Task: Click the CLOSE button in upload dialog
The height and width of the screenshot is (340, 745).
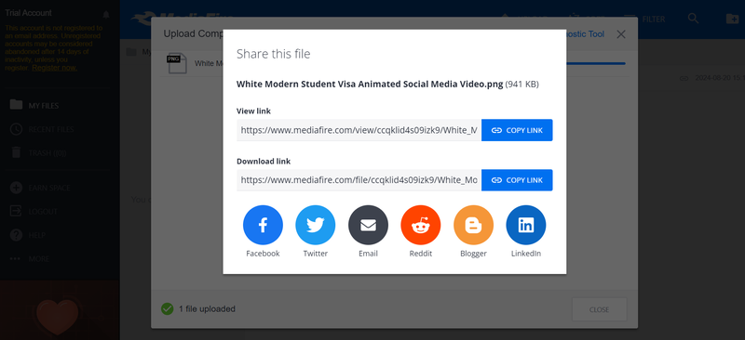Action: 599,309
